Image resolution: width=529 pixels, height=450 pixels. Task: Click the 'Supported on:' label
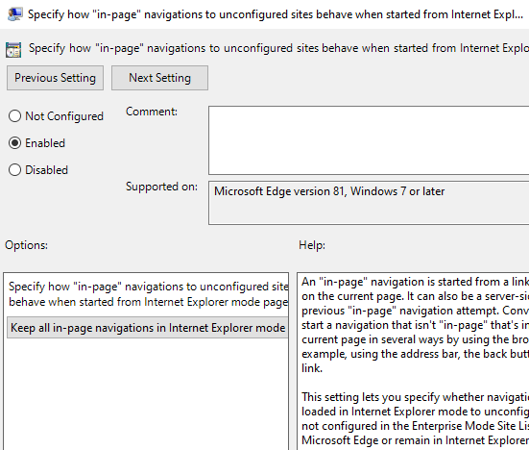point(161,187)
